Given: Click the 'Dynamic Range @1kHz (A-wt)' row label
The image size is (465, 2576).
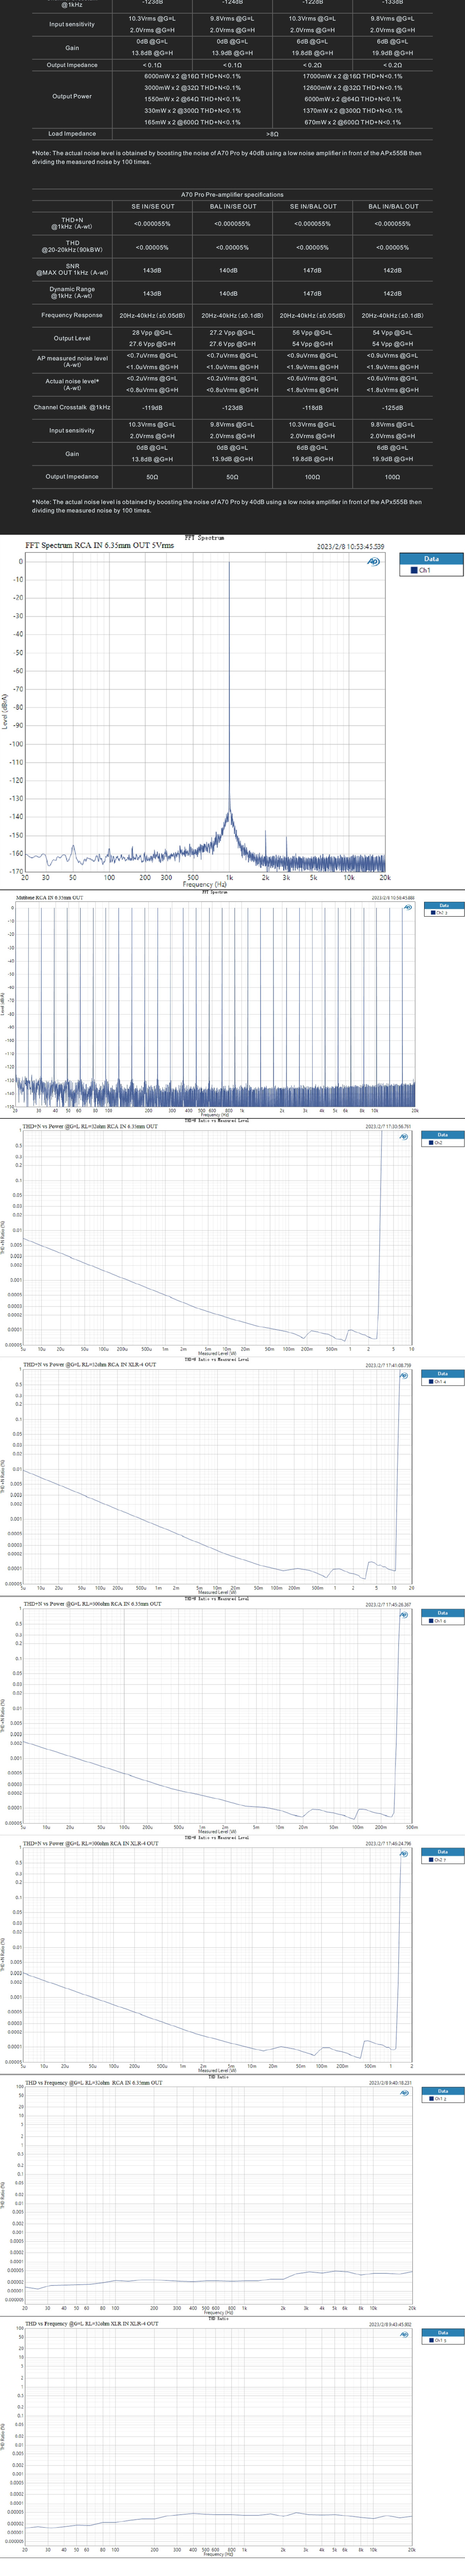Looking at the screenshot, I should pos(72,293).
